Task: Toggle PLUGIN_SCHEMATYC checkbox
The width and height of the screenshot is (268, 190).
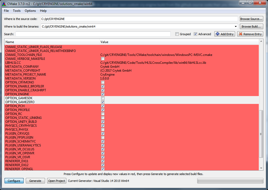Action: pyautogui.click(x=103, y=141)
